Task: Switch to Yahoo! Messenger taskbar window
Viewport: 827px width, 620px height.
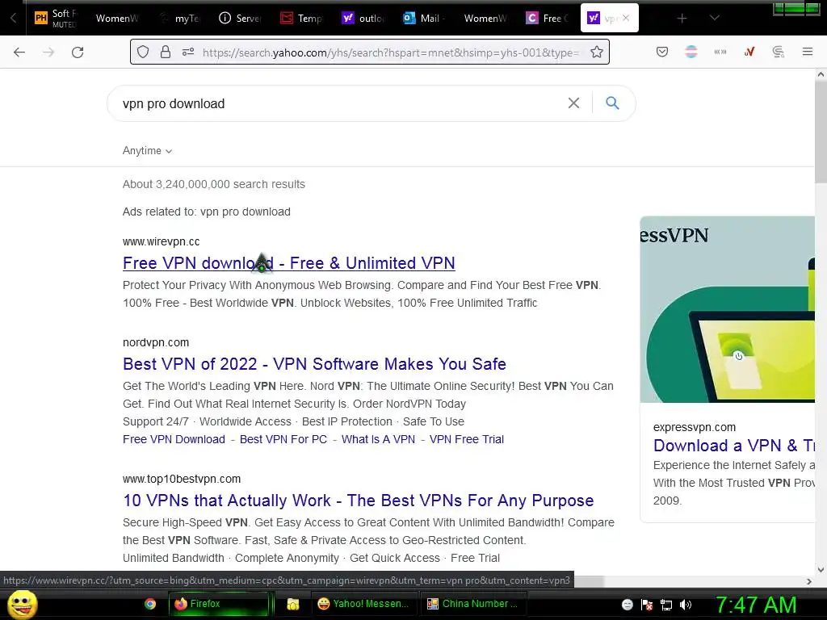Action: [x=364, y=604]
